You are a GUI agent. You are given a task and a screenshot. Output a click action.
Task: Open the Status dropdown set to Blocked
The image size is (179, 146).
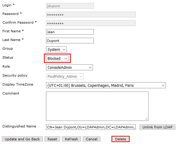pos(57,58)
